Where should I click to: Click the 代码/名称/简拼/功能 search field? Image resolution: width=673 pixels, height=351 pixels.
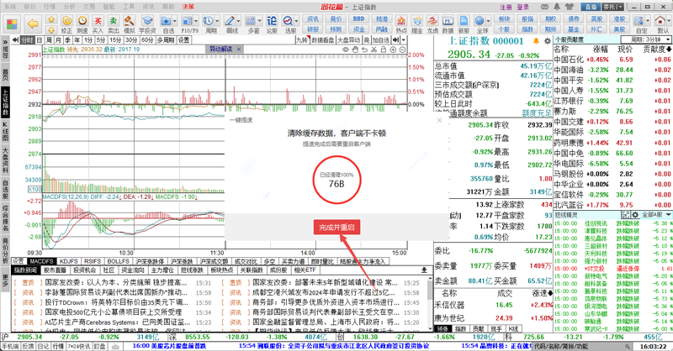(582, 346)
